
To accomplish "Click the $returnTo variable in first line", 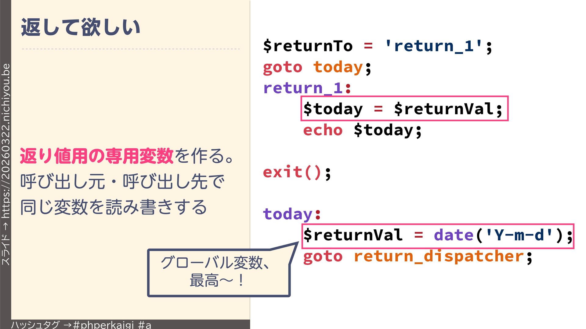I will click(308, 46).
